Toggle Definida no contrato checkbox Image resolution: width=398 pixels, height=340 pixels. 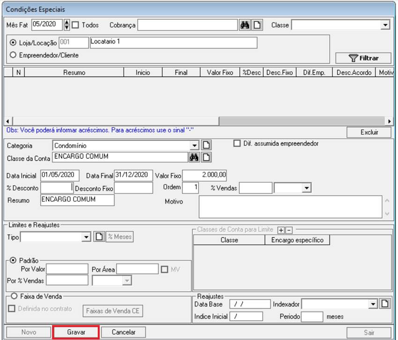[x=12, y=309]
